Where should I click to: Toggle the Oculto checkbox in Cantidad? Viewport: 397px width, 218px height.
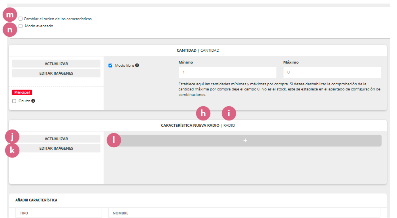click(15, 101)
